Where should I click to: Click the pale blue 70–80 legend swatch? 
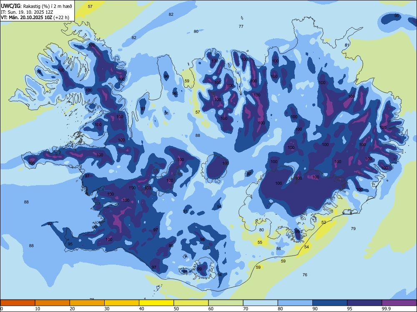point(260,303)
